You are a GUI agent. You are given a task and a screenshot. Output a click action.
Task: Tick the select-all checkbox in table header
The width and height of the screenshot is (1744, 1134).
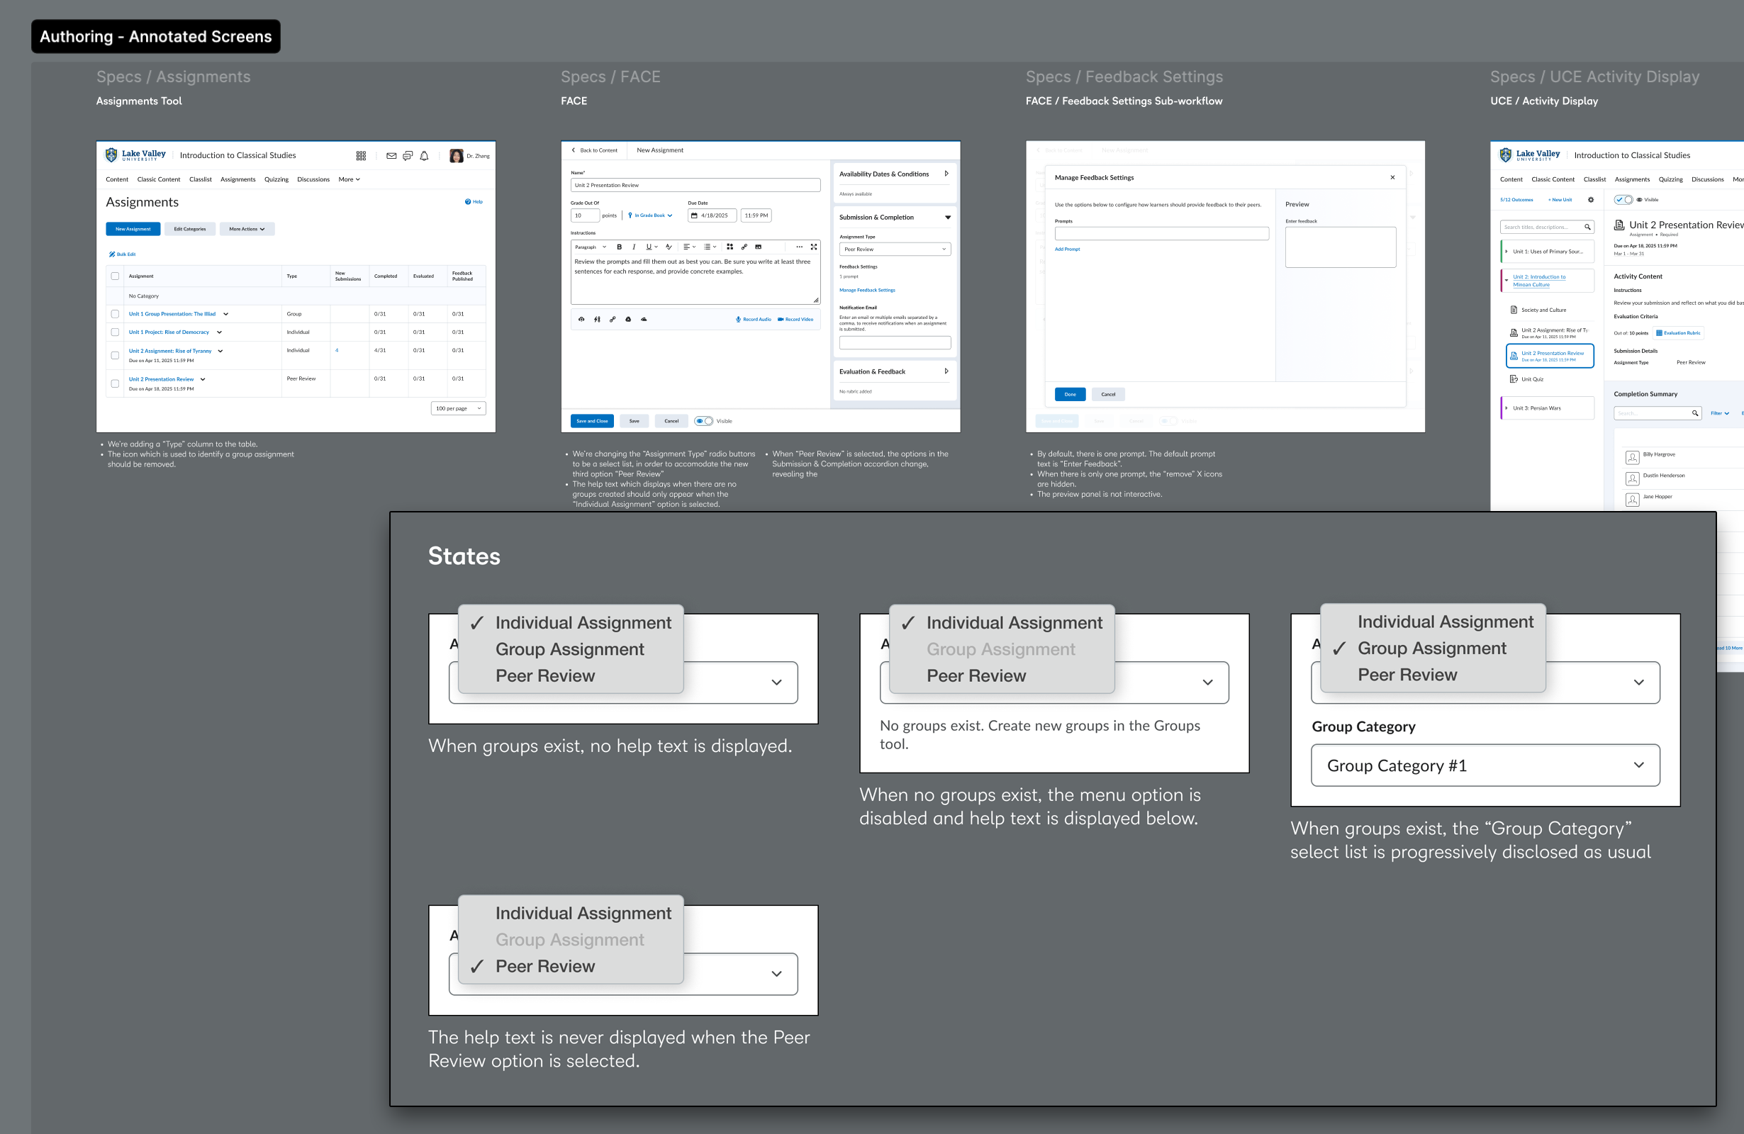pos(115,276)
